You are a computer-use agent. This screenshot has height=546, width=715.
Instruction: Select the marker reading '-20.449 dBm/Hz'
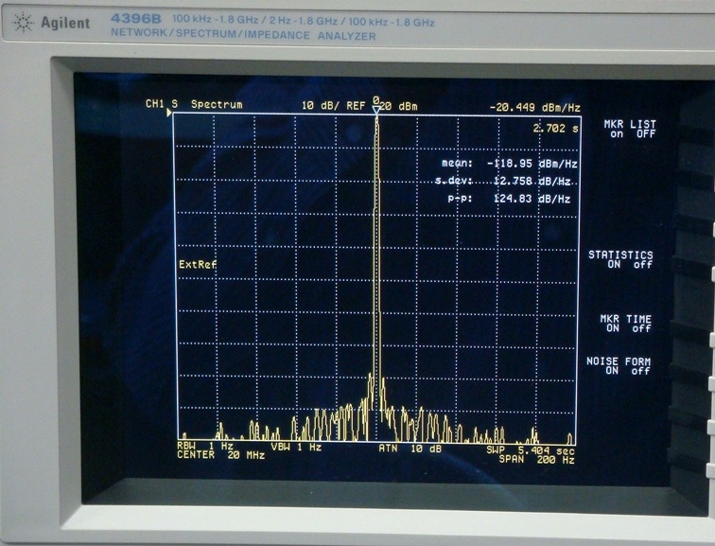pyautogui.click(x=535, y=108)
